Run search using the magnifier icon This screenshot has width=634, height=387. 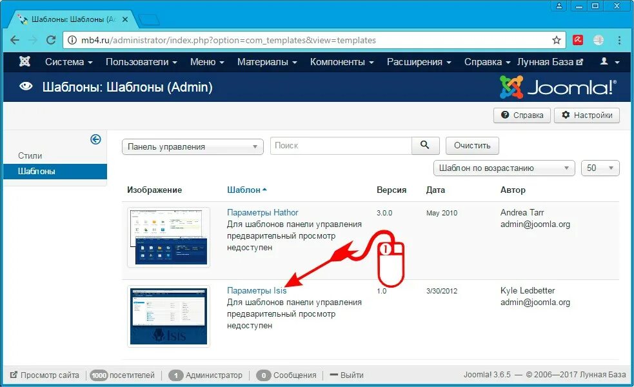click(425, 145)
